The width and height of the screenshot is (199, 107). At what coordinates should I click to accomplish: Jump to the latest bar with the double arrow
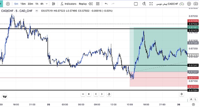[x=182, y=94]
